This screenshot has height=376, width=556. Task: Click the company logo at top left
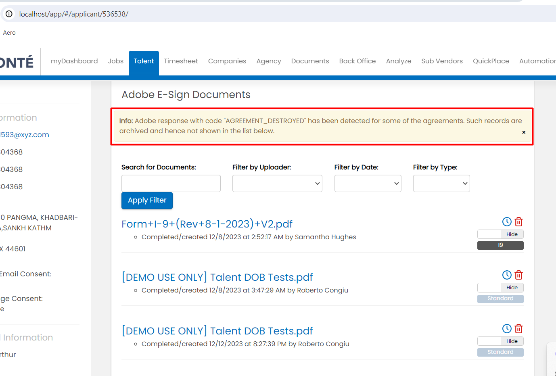click(x=17, y=63)
